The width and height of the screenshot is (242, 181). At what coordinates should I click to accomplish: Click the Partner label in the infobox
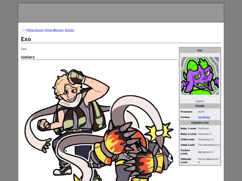tap(185, 117)
